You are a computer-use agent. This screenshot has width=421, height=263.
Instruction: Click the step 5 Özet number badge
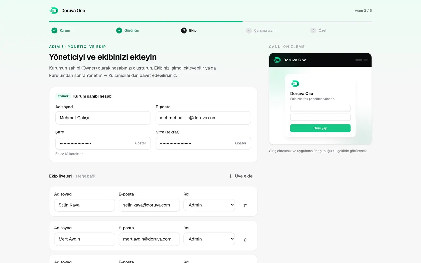click(313, 30)
